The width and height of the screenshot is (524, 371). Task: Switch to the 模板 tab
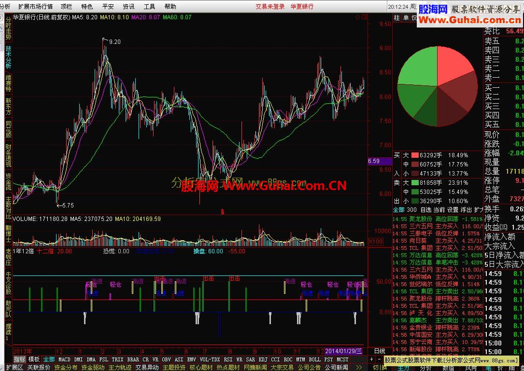click(34, 359)
